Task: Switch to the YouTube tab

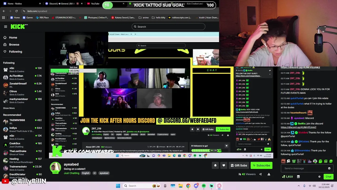Action: [x=93, y=4]
